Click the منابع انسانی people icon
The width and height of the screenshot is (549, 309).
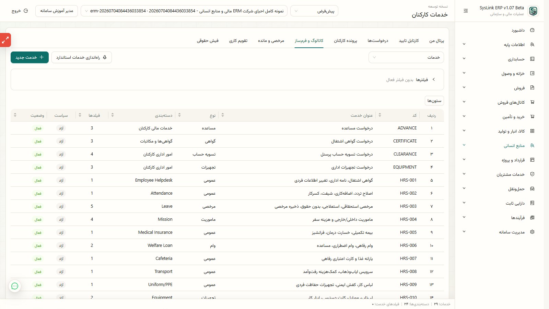click(532, 146)
